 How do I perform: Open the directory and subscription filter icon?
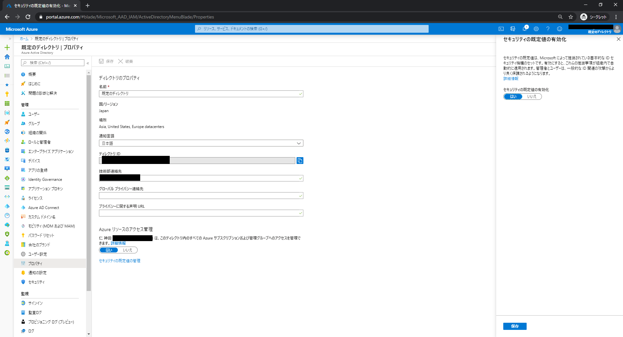[x=513, y=29]
